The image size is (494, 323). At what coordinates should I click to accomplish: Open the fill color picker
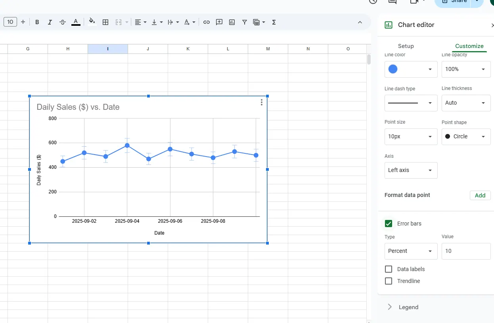(92, 22)
